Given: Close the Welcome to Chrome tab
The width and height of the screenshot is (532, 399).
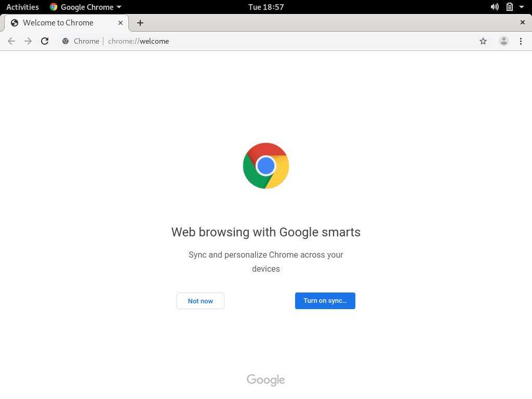Looking at the screenshot, I should tap(121, 23).
